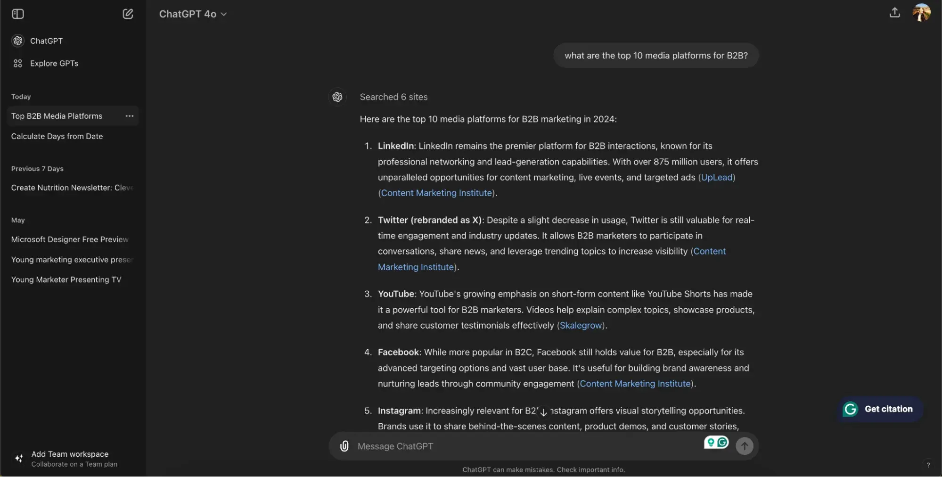Collapse the sidebar panel icon
942x477 pixels.
pos(18,14)
